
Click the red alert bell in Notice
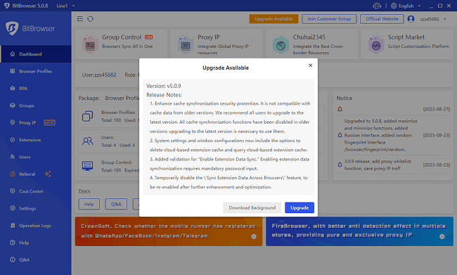pyautogui.click(x=340, y=109)
